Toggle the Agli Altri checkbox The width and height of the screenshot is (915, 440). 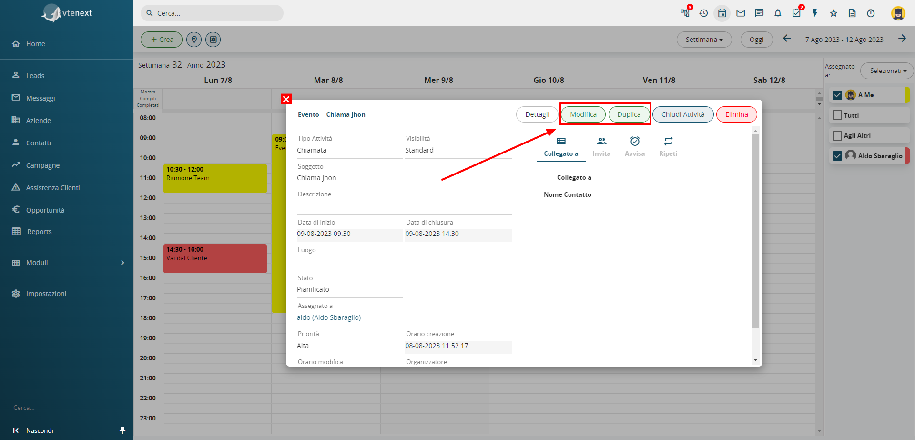(x=837, y=135)
